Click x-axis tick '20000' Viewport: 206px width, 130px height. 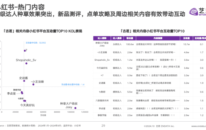[16, 112]
